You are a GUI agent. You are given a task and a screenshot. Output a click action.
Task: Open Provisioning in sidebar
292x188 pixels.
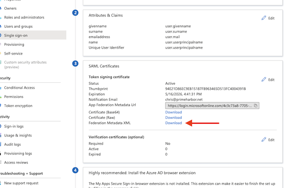[x=14, y=44]
